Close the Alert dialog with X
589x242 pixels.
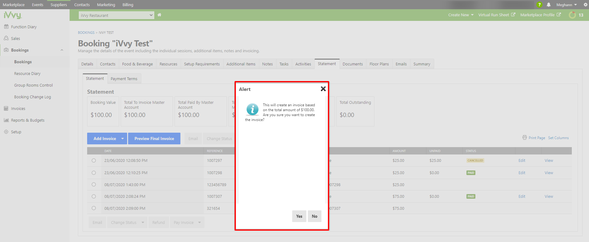coord(323,89)
